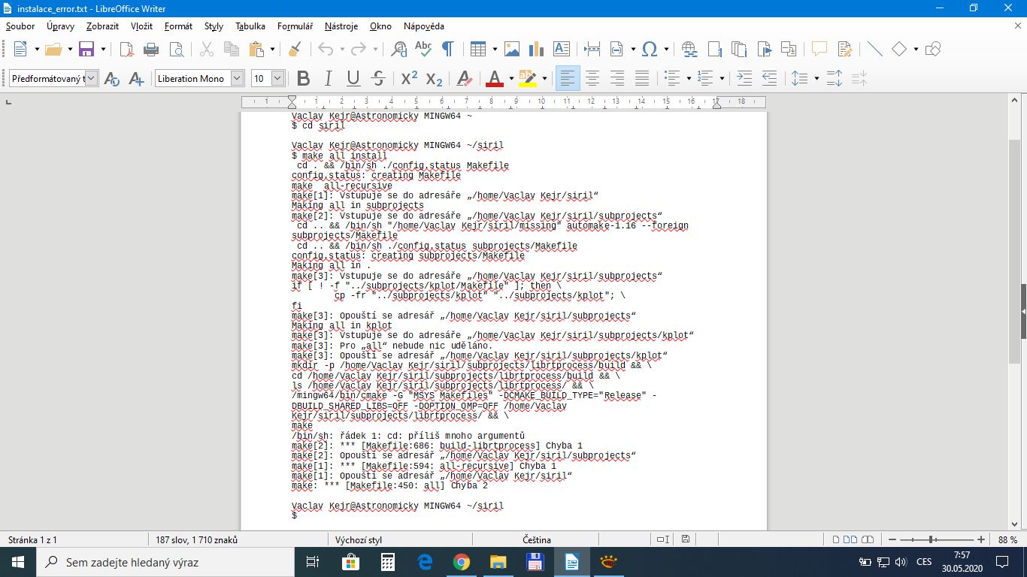Viewport: 1027px width, 577px height.
Task: Insert a table using the table icon
Action: (478, 50)
